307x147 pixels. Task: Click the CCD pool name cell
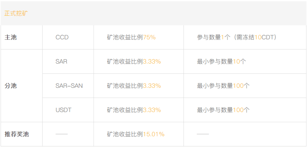coord(62,37)
